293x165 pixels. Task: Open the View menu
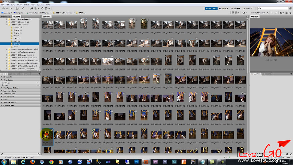click(13, 5)
